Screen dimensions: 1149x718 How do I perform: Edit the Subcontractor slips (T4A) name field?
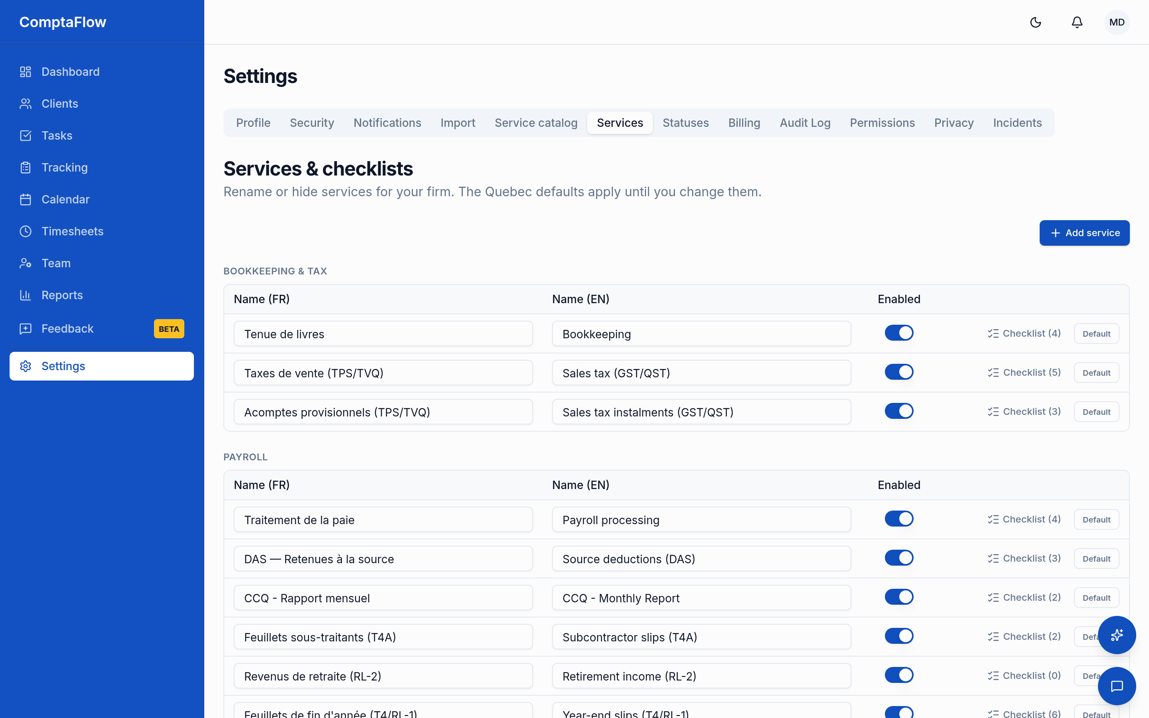(701, 637)
